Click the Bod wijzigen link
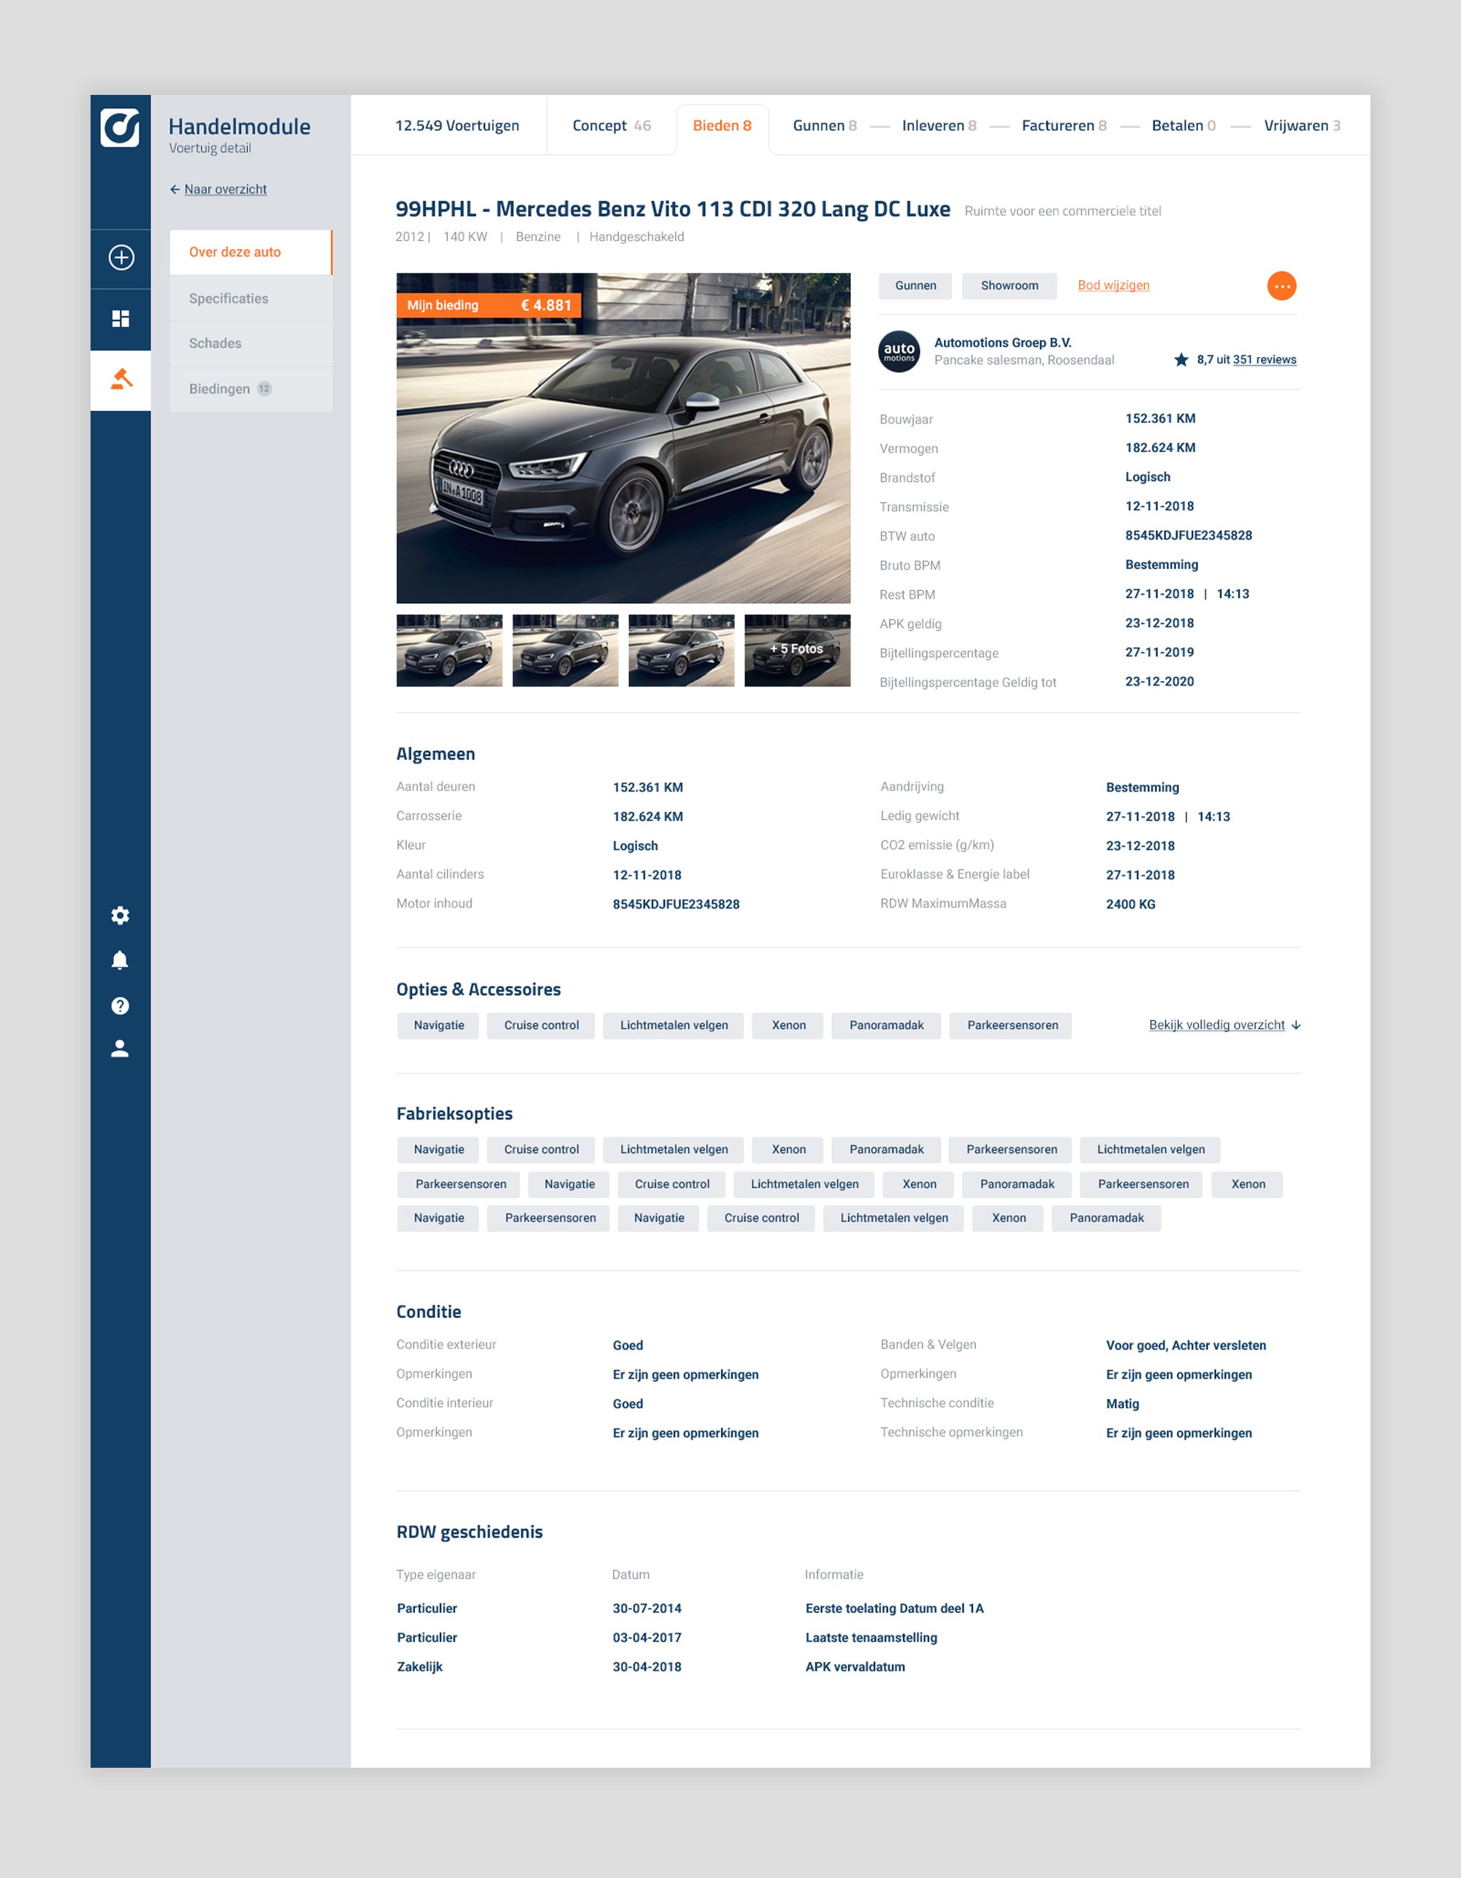The height and width of the screenshot is (1878, 1461). [x=1113, y=285]
